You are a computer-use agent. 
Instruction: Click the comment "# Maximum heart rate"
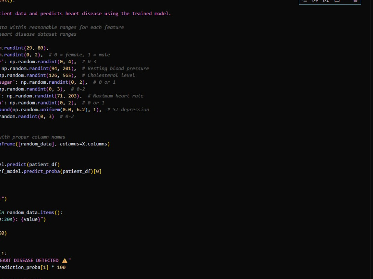point(115,96)
